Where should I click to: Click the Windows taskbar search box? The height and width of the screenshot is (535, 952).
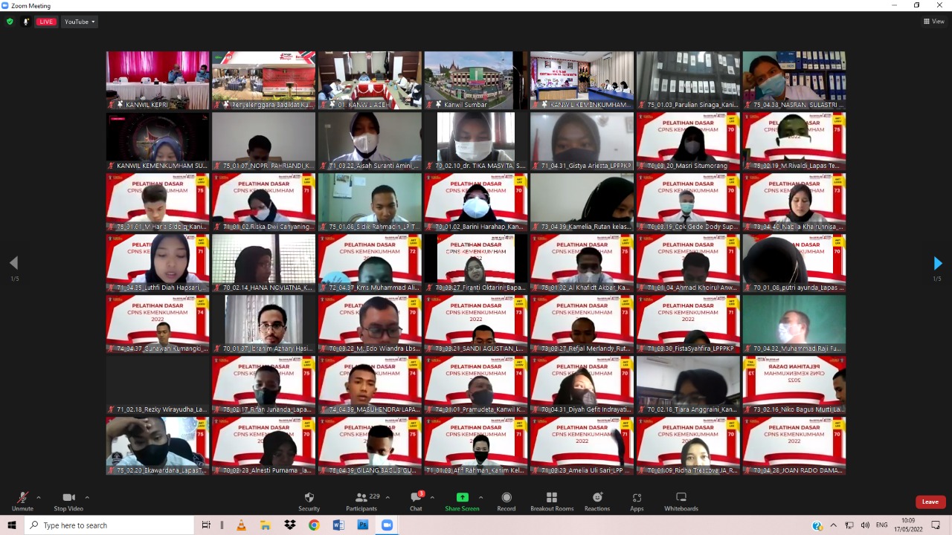[x=112, y=525]
